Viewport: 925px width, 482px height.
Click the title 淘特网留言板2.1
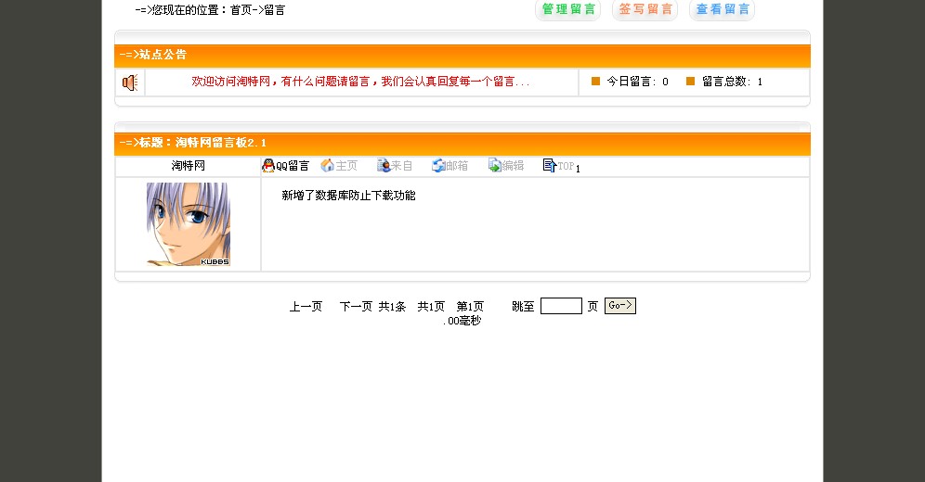(x=221, y=143)
